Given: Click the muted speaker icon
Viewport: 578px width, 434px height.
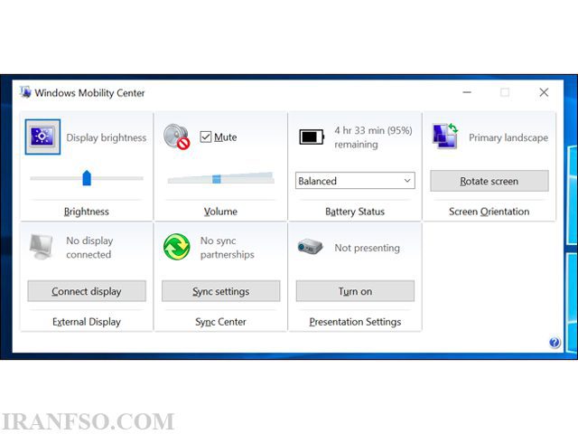Looking at the screenshot, I should click(x=177, y=137).
